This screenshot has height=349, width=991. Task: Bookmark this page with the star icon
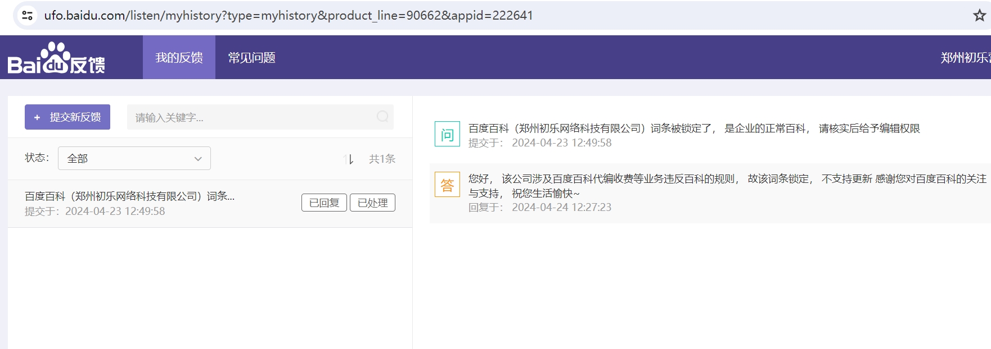[x=979, y=15]
